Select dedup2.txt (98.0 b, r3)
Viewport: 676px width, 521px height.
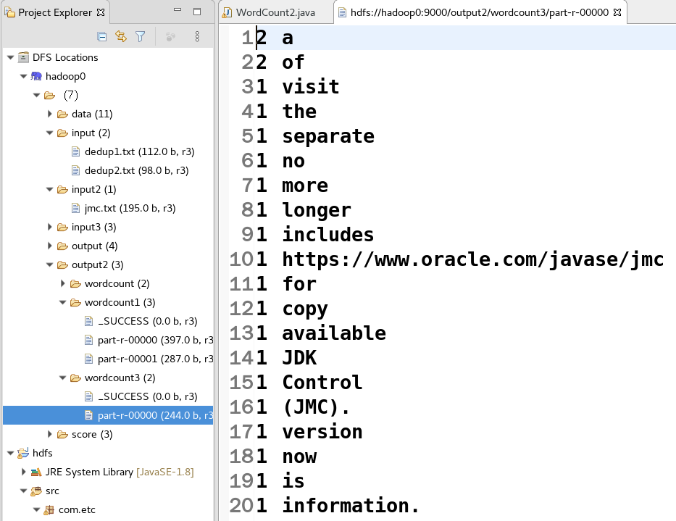click(136, 170)
